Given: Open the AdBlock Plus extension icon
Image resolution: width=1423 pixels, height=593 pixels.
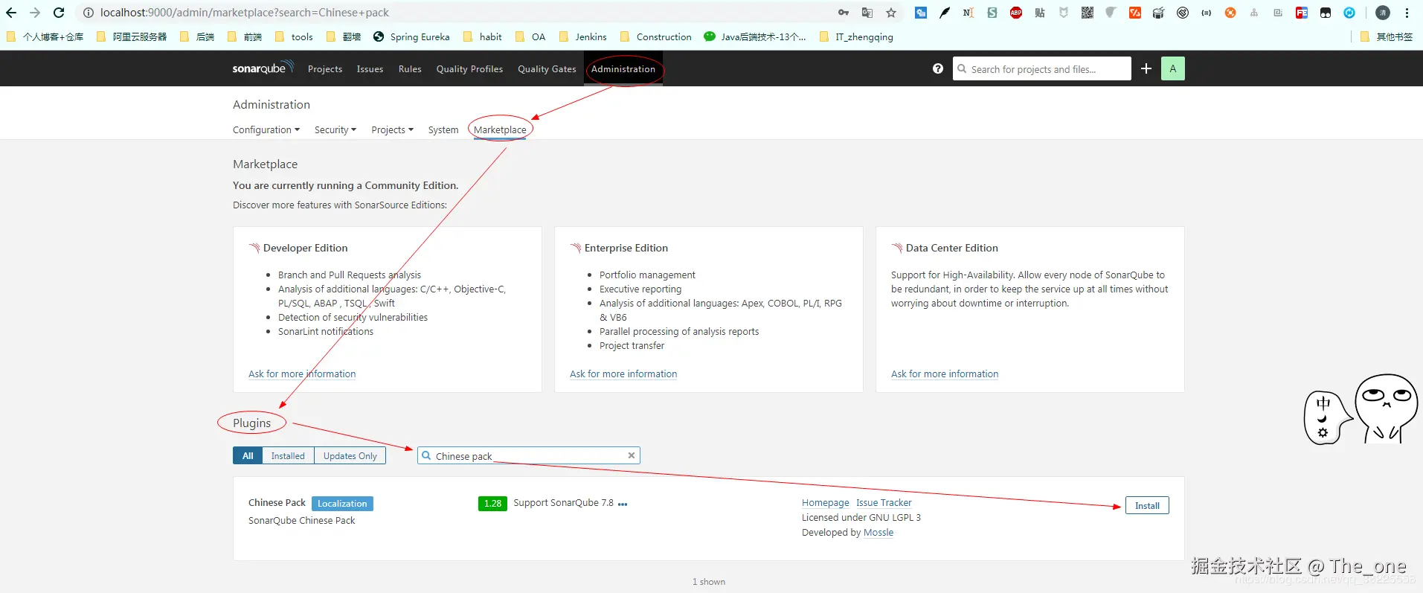Looking at the screenshot, I should 1016,13.
